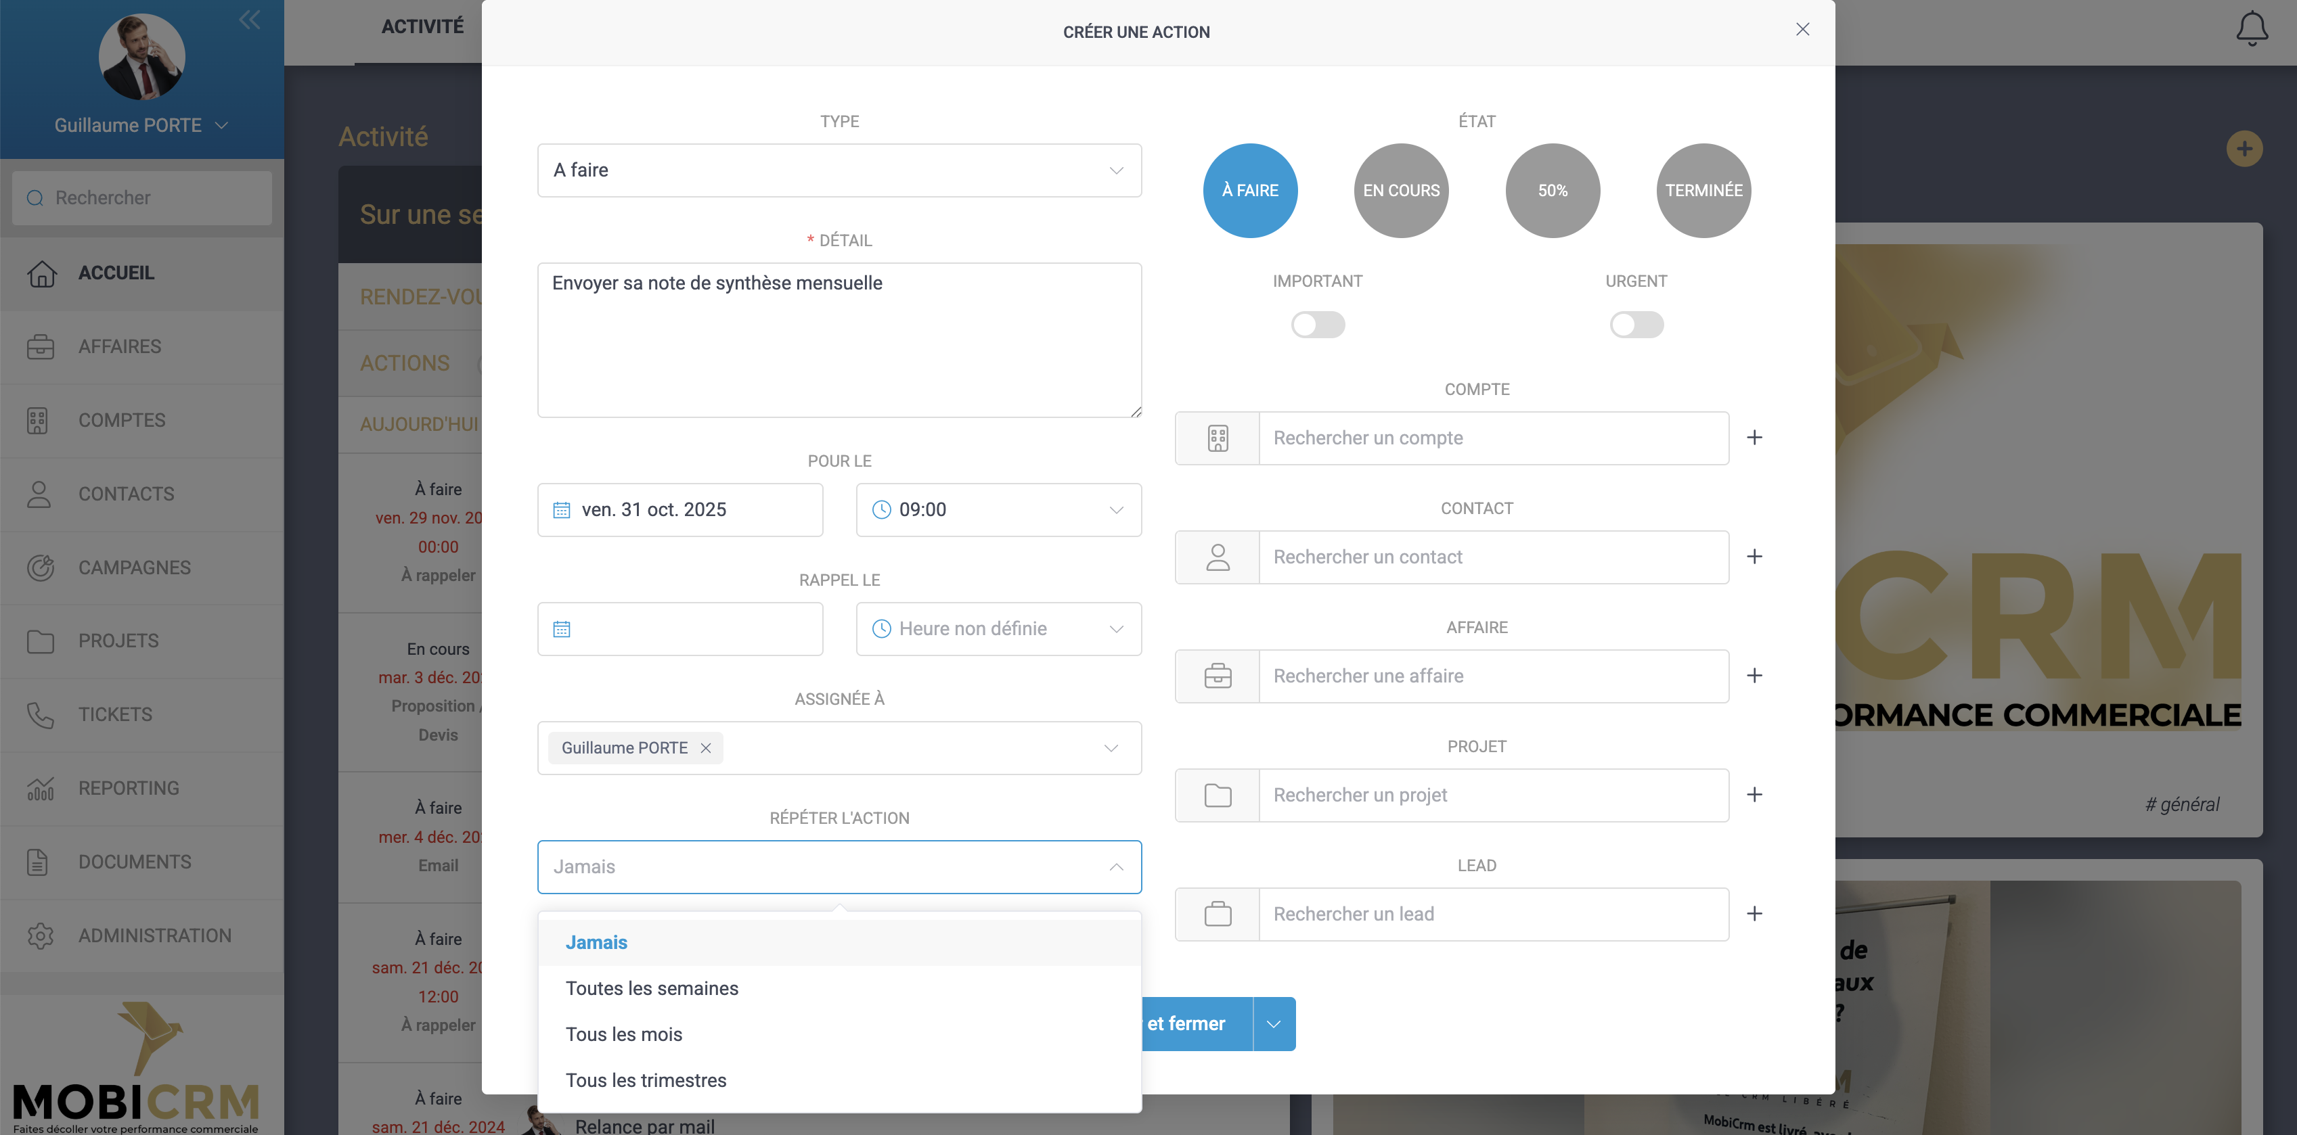Screen dimensions: 2297x1135
Task: Choose Toutes les semaines option
Action: pos(651,988)
